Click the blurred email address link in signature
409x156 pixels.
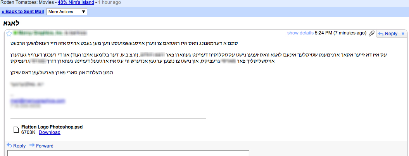[38, 101]
